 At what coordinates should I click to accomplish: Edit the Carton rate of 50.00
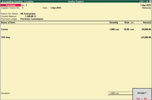126,29
